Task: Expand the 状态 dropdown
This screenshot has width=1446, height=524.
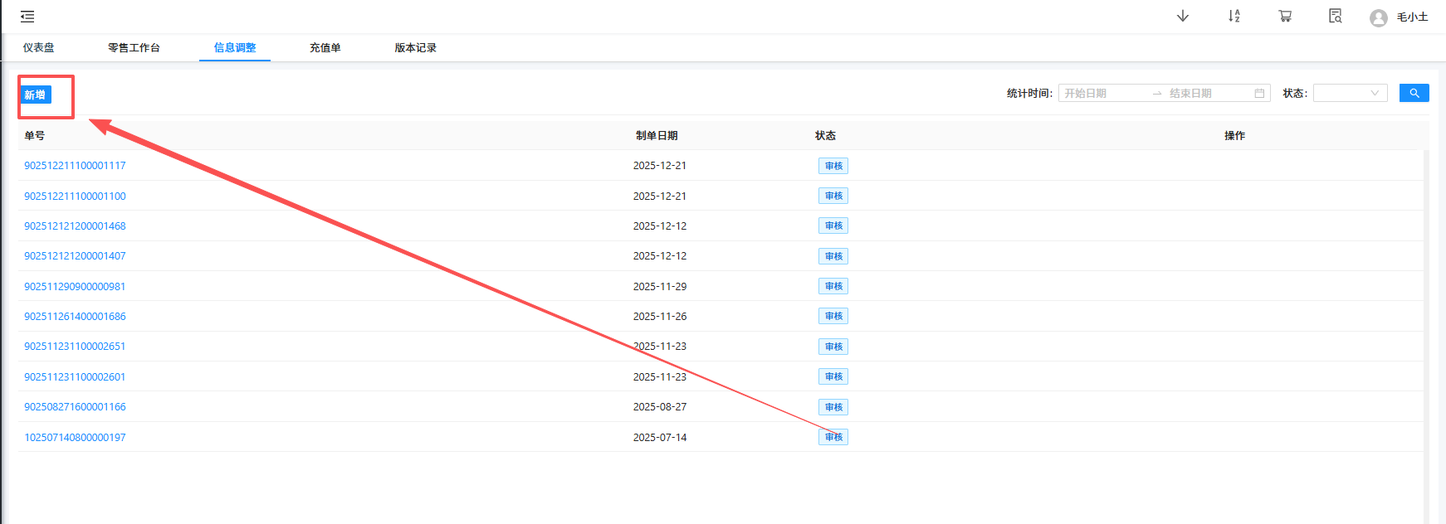Action: pos(1350,94)
